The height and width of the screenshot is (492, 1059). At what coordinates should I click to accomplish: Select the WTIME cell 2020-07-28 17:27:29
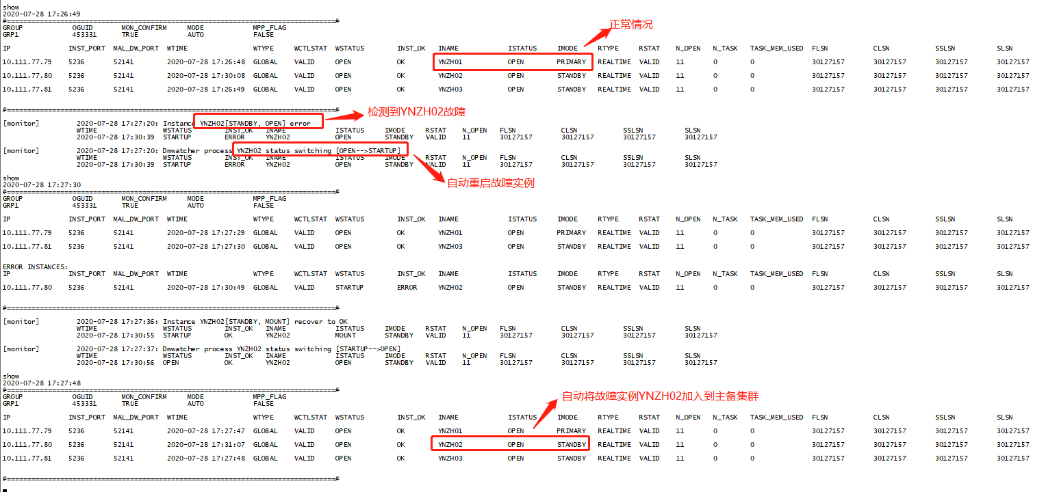pos(206,233)
